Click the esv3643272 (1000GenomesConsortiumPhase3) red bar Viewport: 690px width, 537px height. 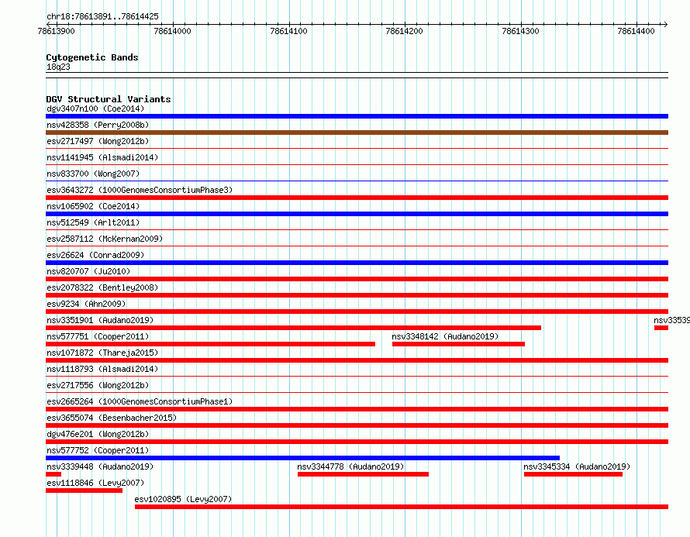pos(357,198)
